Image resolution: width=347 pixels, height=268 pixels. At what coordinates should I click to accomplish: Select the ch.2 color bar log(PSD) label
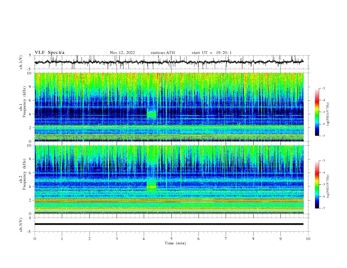328,186
